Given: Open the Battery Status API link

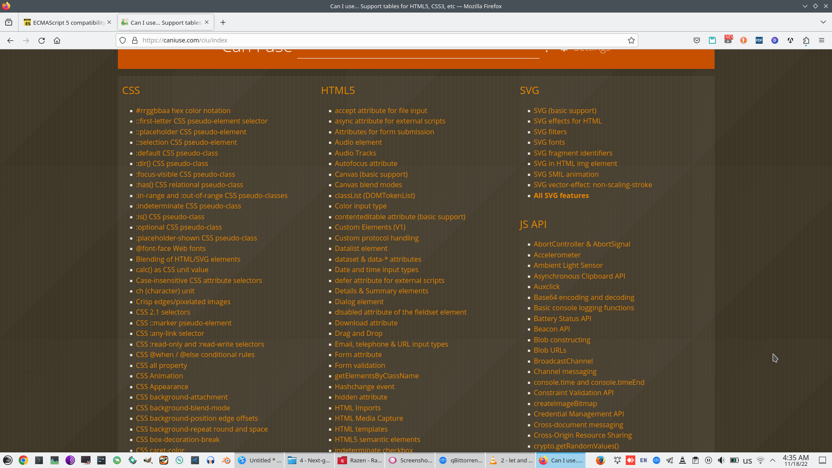Looking at the screenshot, I should [x=562, y=318].
